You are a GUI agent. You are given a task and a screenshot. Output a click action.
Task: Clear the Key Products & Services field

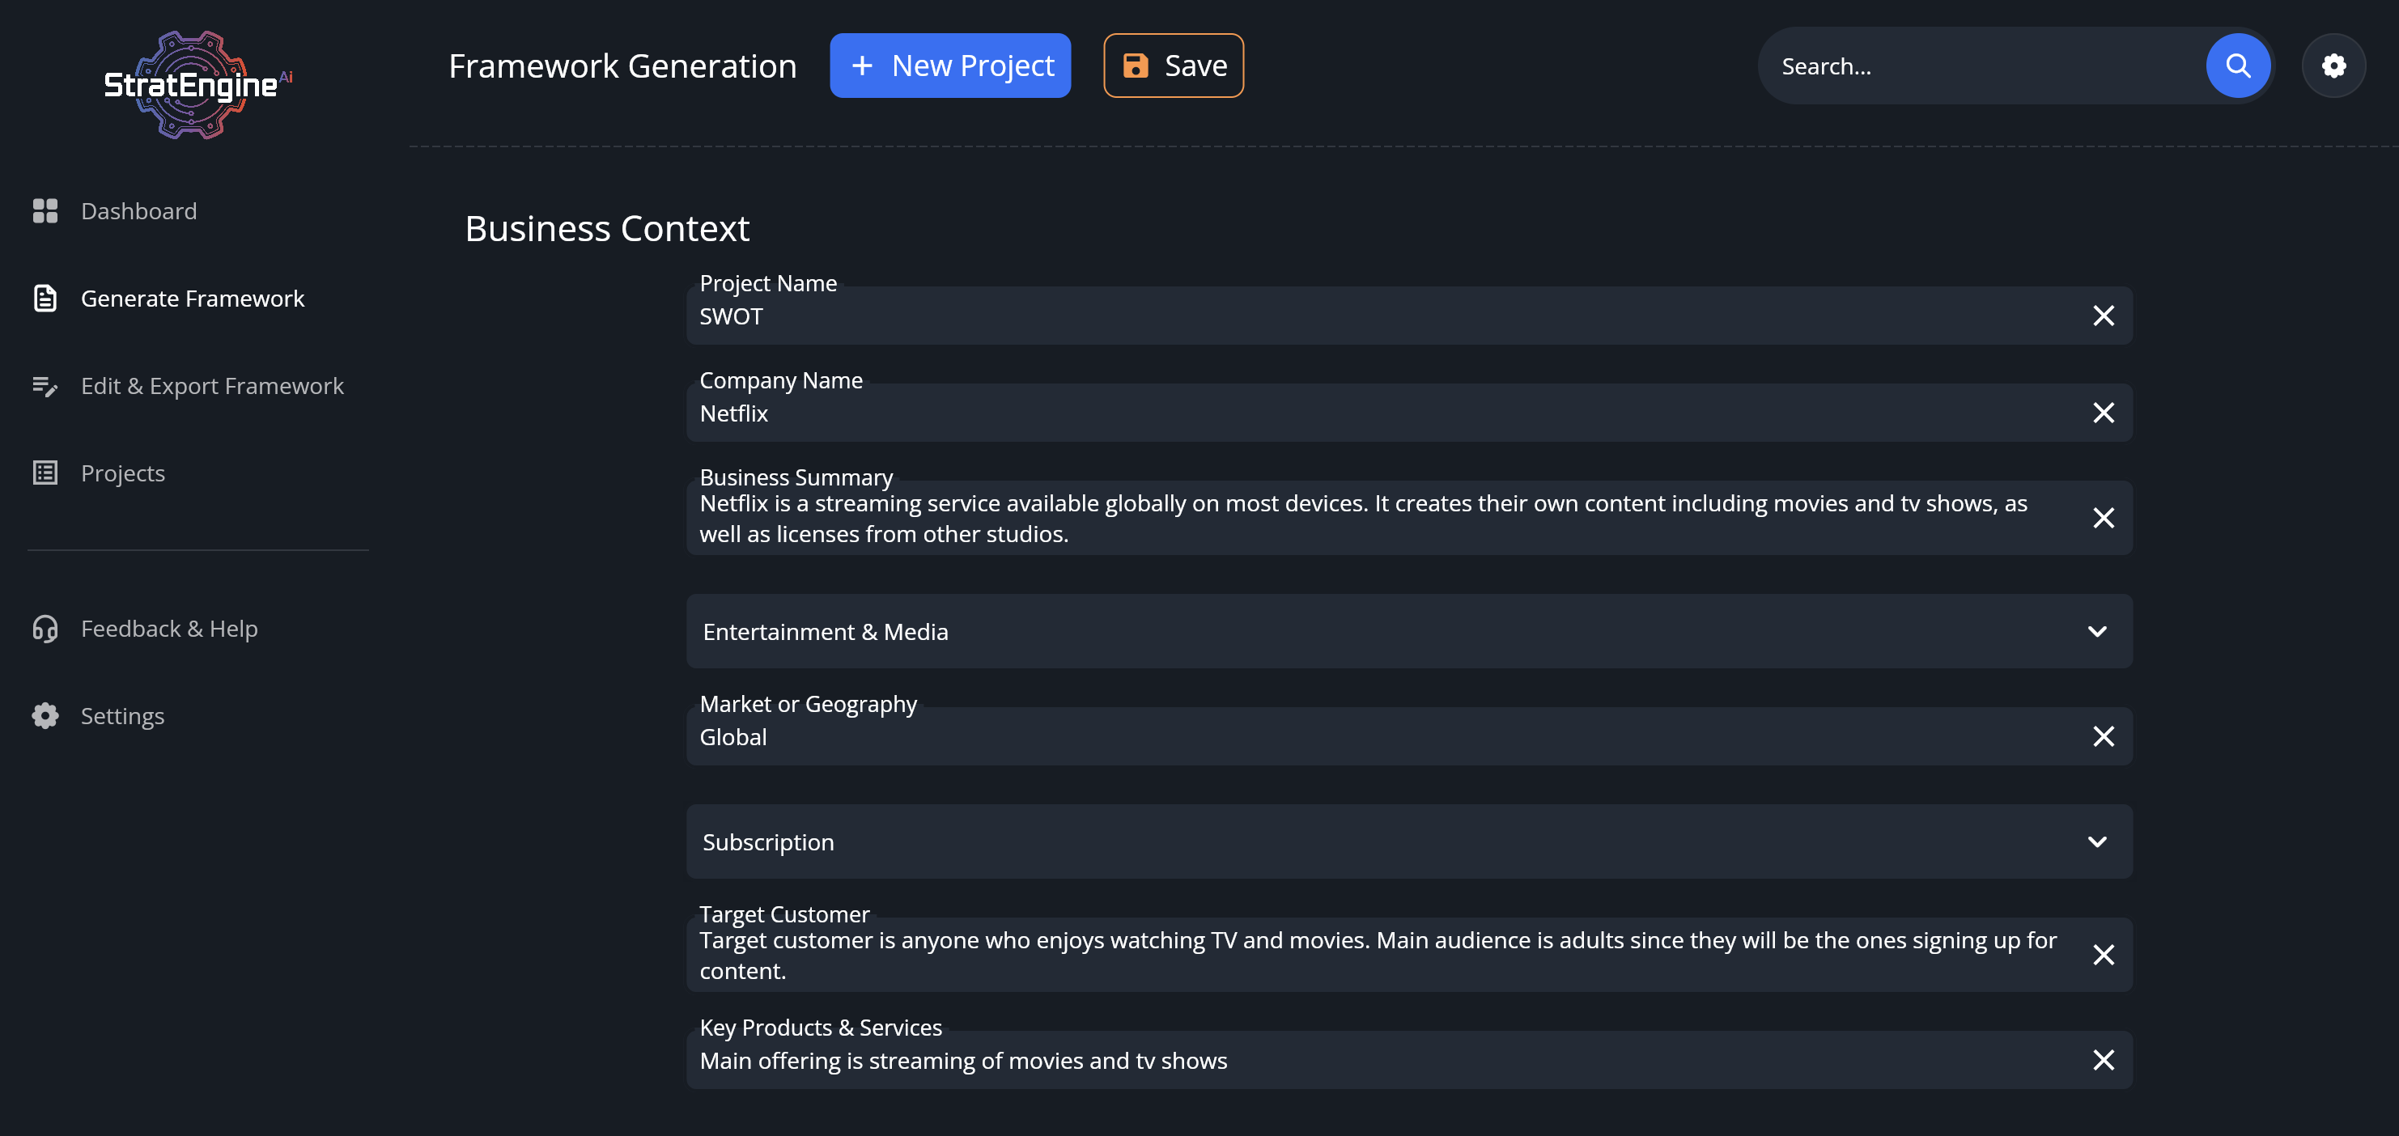2104,1060
